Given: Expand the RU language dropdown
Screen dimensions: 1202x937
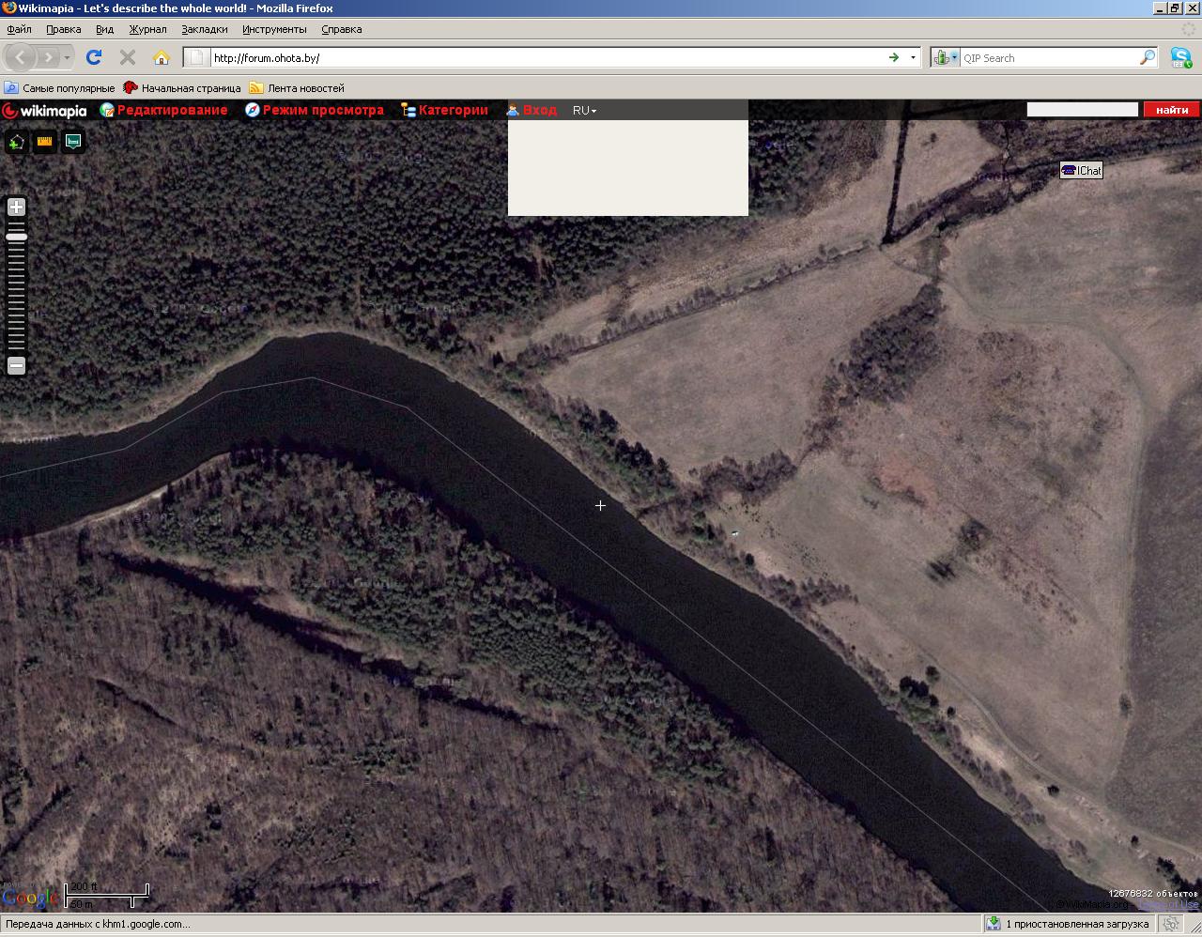Looking at the screenshot, I should (584, 110).
